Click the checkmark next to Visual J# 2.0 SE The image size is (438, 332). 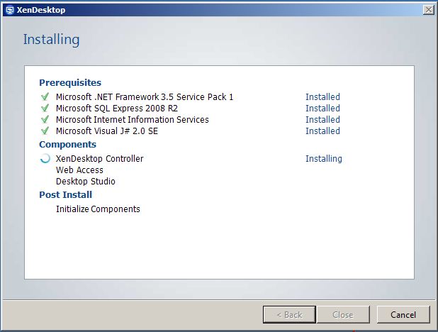[45, 131]
